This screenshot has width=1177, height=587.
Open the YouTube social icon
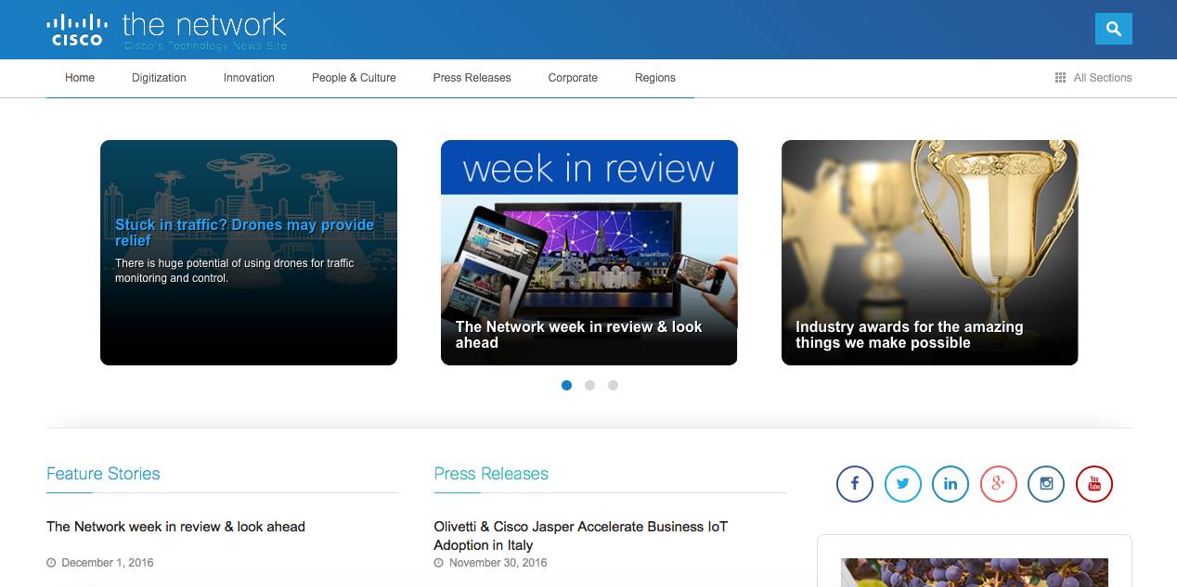(x=1093, y=484)
